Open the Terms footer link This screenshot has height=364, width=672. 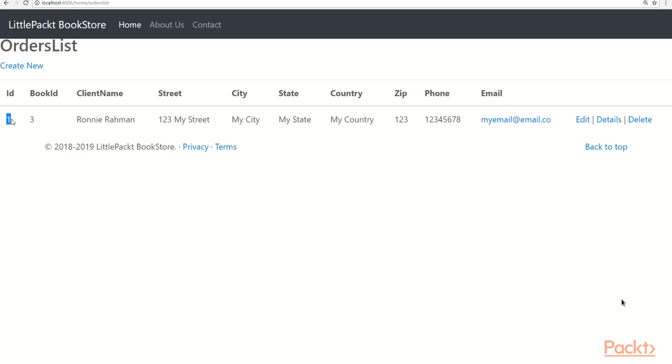coord(226,147)
